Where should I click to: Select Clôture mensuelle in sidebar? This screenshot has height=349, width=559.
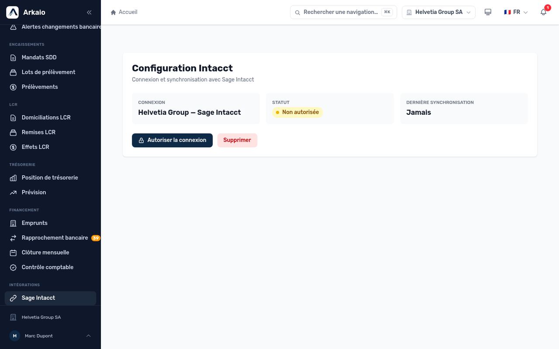click(50, 253)
